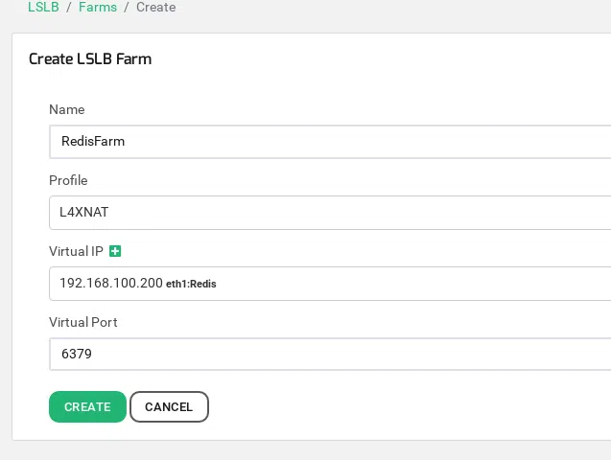Click the 192.168.100.200 address text
This screenshot has height=460, width=611.
[x=110, y=284]
